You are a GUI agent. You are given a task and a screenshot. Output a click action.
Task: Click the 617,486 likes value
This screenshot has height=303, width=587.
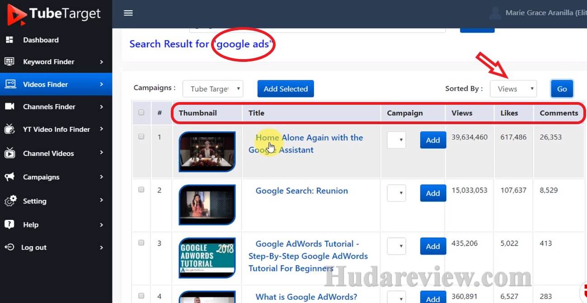pos(513,137)
